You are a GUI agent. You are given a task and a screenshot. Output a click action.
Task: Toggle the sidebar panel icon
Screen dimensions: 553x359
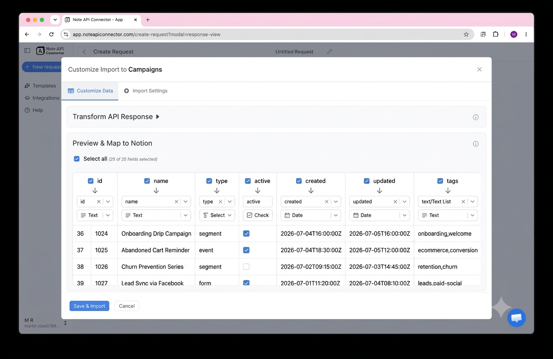tap(27, 50)
